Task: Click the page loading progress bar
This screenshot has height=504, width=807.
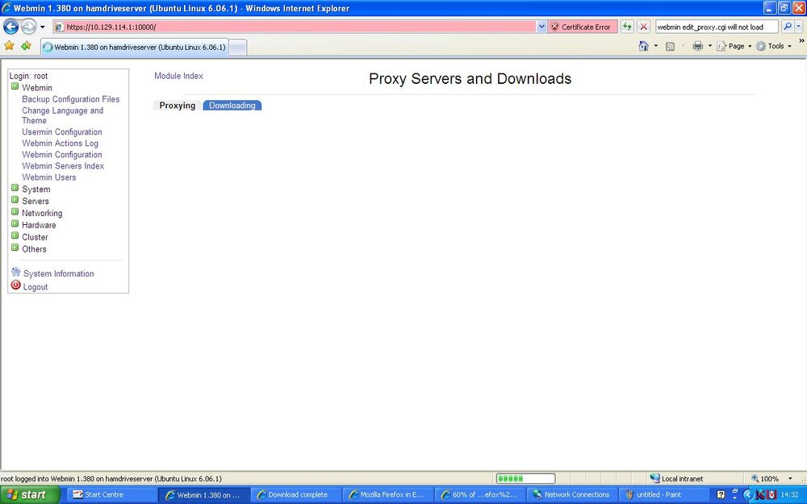Action: [525, 479]
